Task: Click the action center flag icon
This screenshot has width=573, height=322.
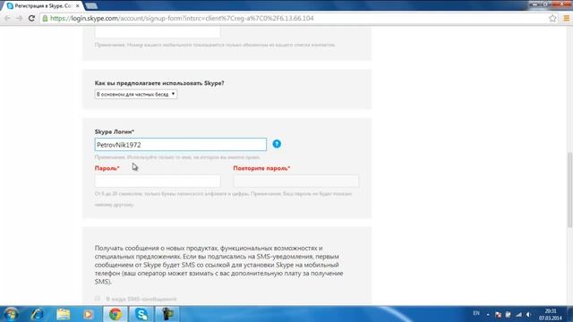Action: [x=498, y=314]
